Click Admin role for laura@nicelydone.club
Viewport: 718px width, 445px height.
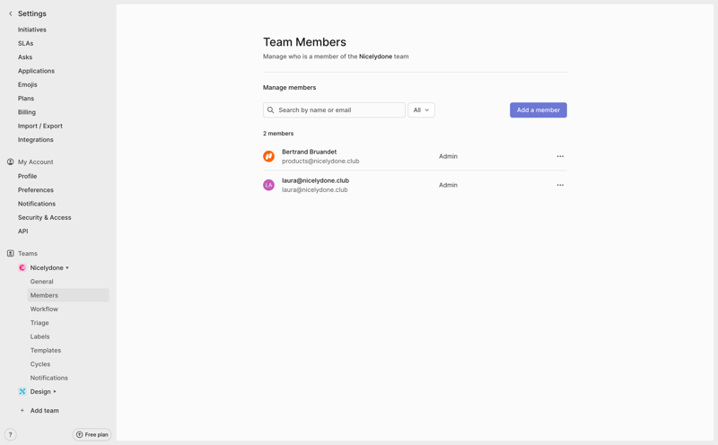click(x=448, y=185)
